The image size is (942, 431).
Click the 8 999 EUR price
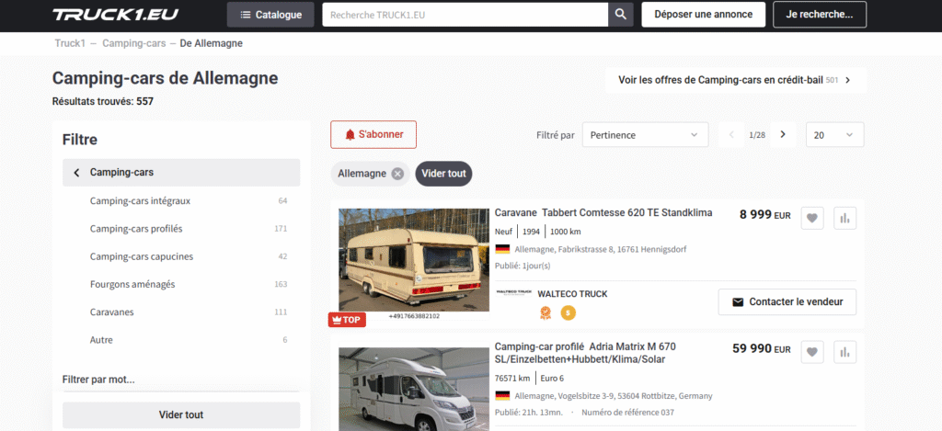(764, 215)
